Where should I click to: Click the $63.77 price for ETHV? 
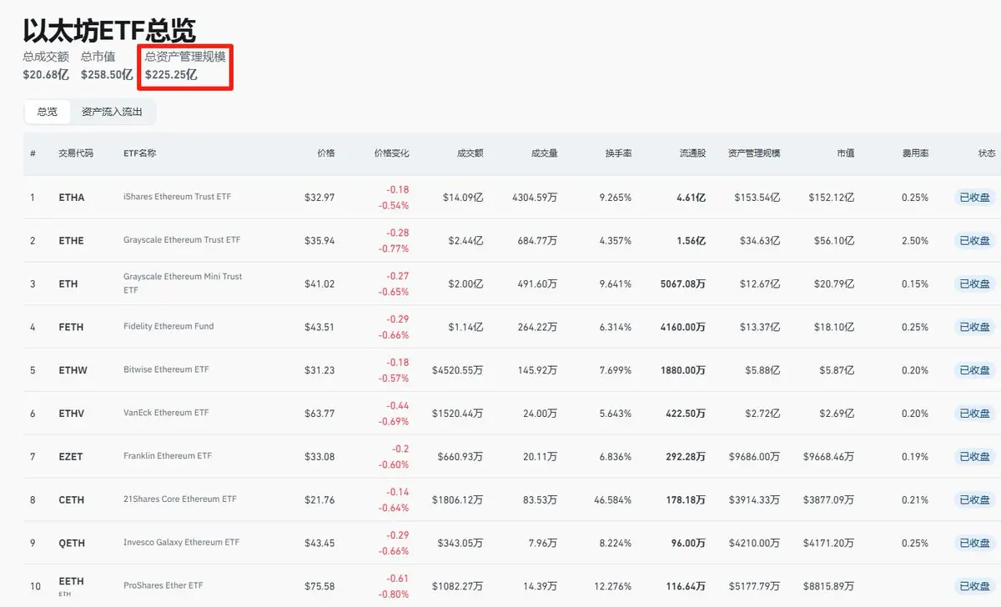click(x=320, y=414)
